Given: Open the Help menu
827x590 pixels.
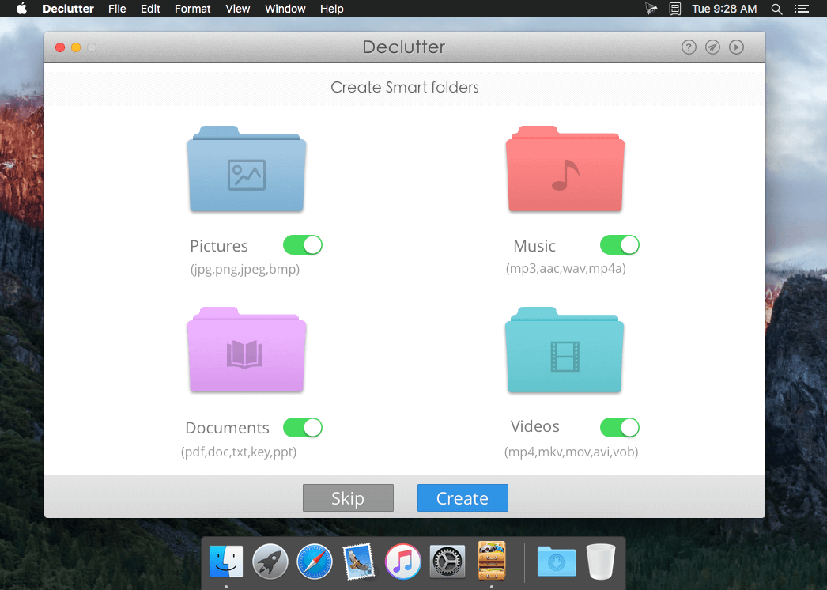Looking at the screenshot, I should coord(332,9).
